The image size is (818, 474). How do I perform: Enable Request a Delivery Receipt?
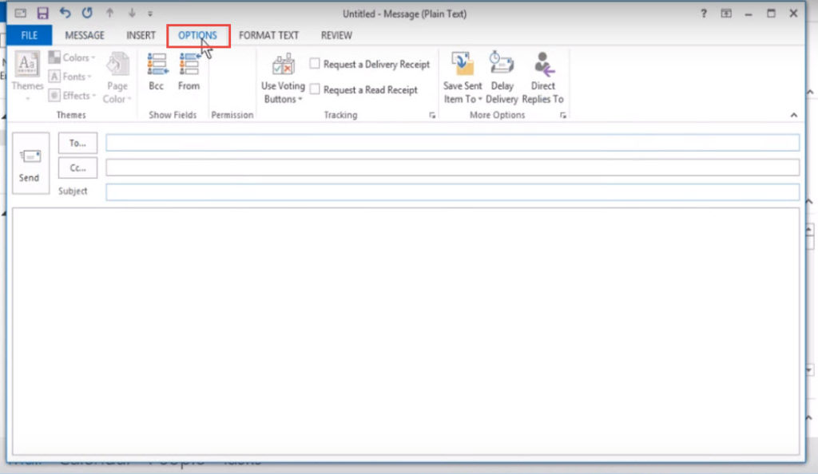(x=315, y=64)
